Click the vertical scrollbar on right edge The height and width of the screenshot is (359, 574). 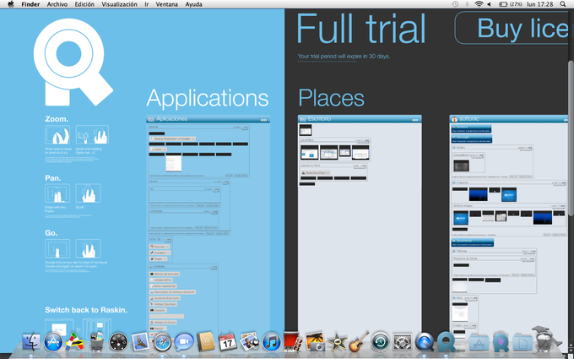571,139
